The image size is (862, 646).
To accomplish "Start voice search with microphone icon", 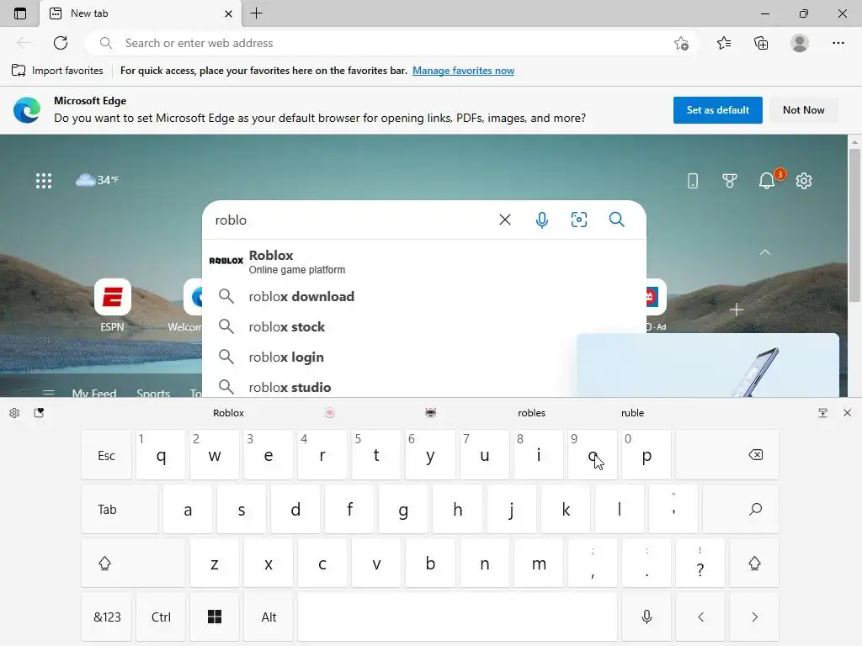I will click(x=541, y=220).
